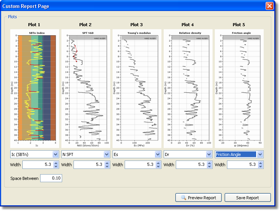Viewport: 280px width, 211px height.
Task: Click the Preview Report button
Action: point(198,198)
